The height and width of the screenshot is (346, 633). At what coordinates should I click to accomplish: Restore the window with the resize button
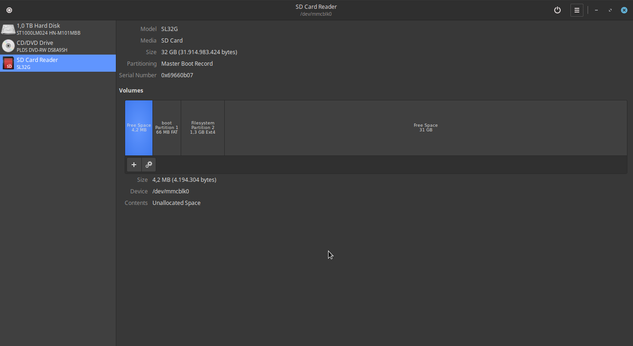click(x=610, y=10)
